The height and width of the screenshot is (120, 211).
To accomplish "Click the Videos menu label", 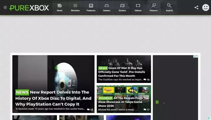I will pos(138,10).
